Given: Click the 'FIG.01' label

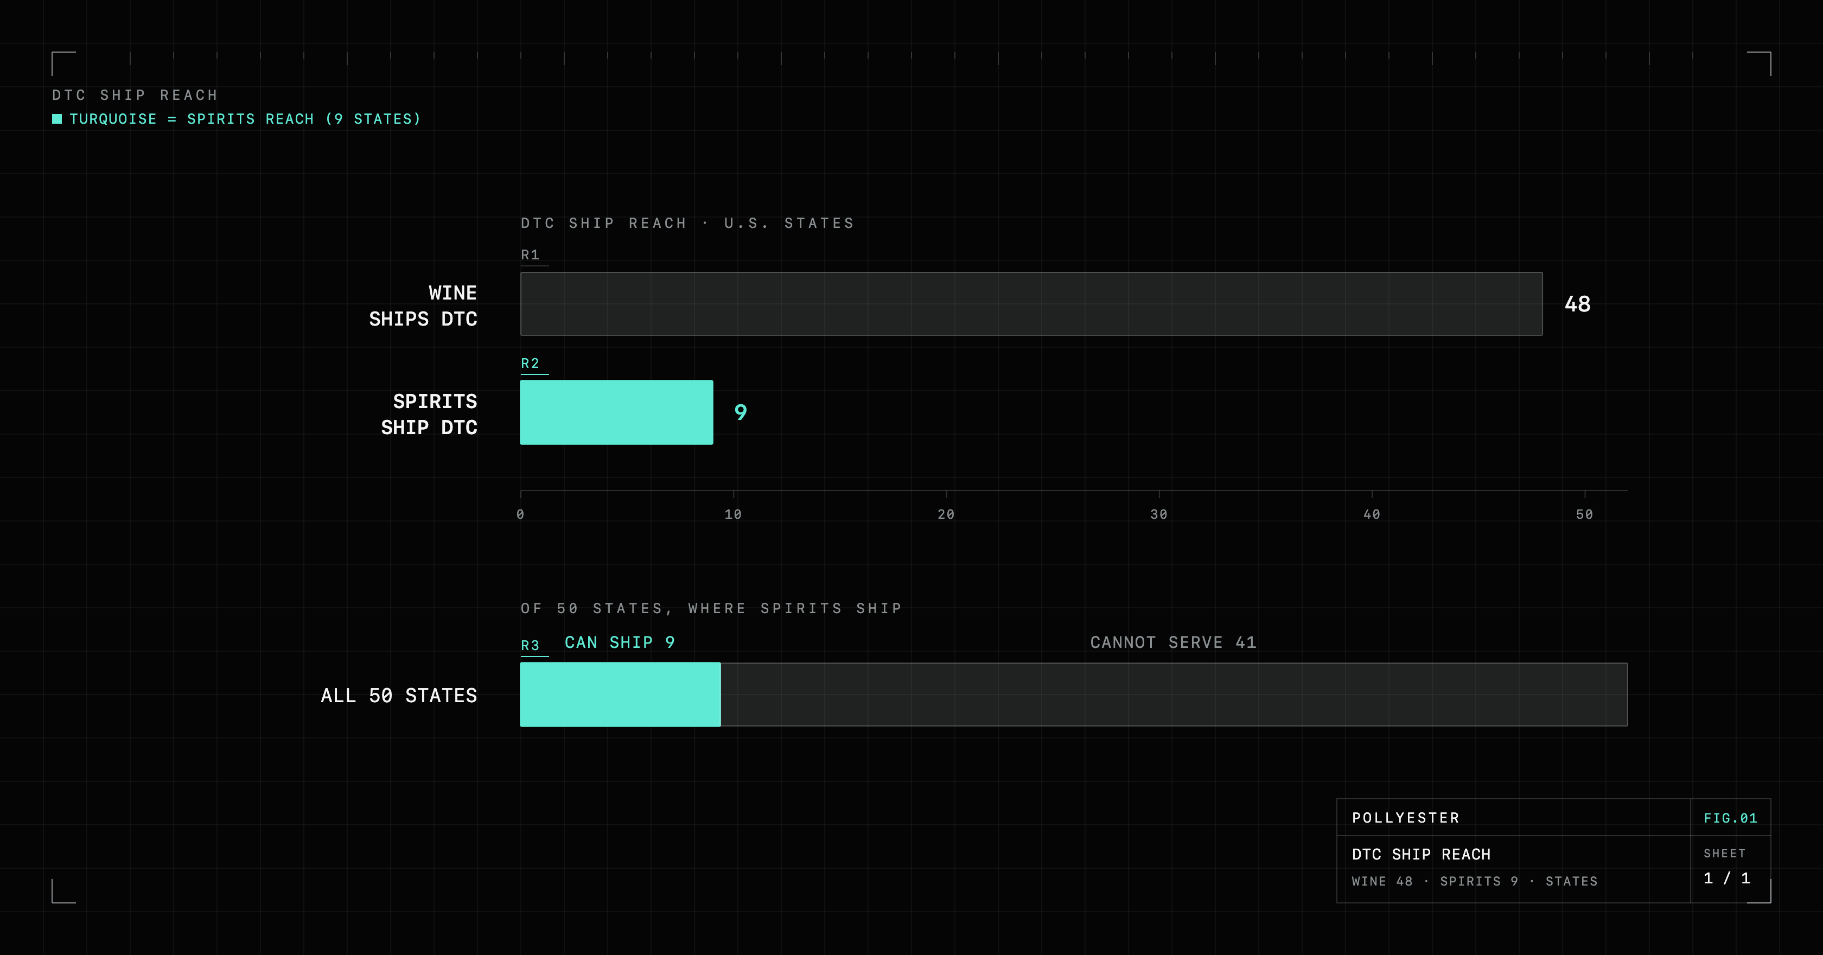Looking at the screenshot, I should (1730, 818).
